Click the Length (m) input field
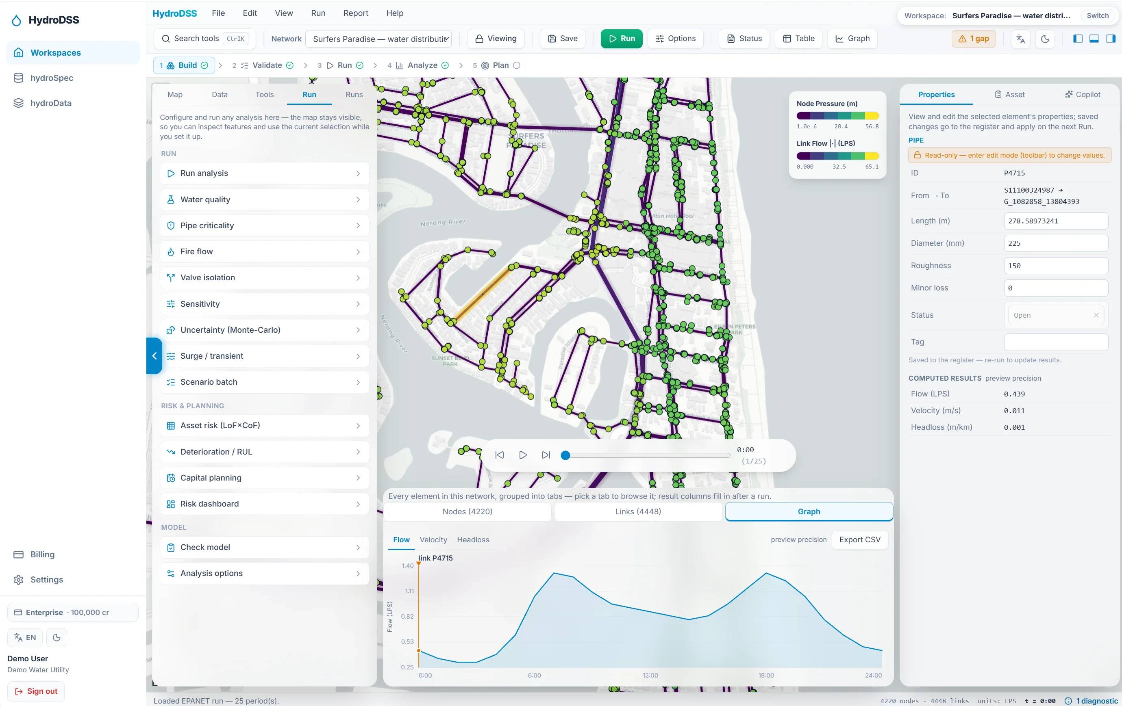This screenshot has width=1122, height=706. (x=1055, y=221)
